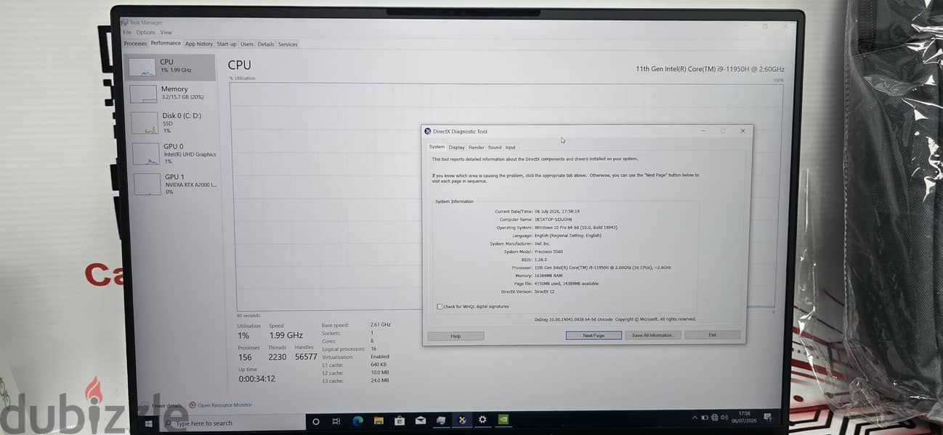Image resolution: width=943 pixels, height=435 pixels.
Task: Select the System tab in DirectX Diagnostic Tool
Action: [437, 146]
